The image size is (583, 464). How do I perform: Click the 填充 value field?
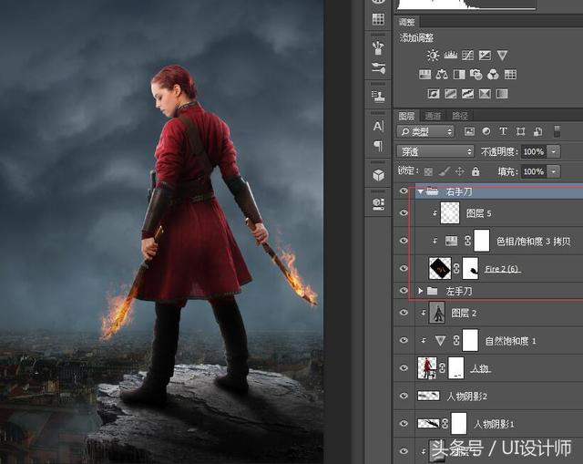tap(534, 171)
